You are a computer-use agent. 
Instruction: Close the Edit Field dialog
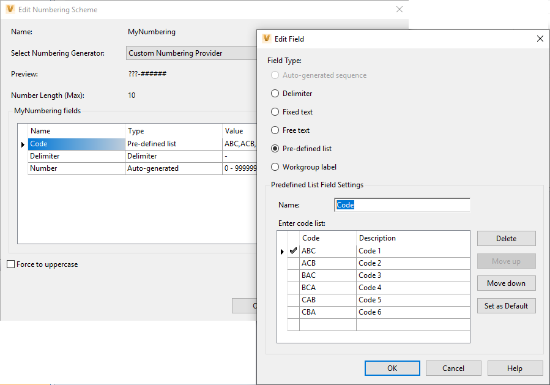540,39
